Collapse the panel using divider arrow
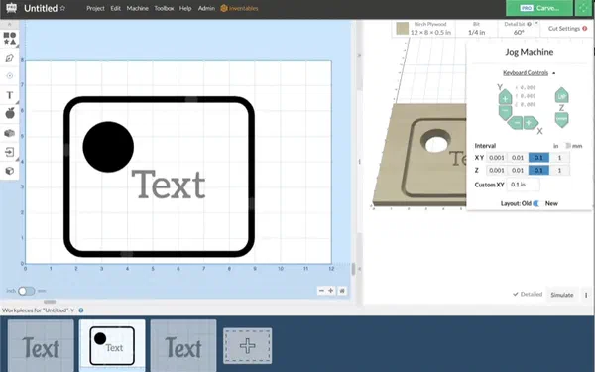 pyautogui.click(x=359, y=56)
